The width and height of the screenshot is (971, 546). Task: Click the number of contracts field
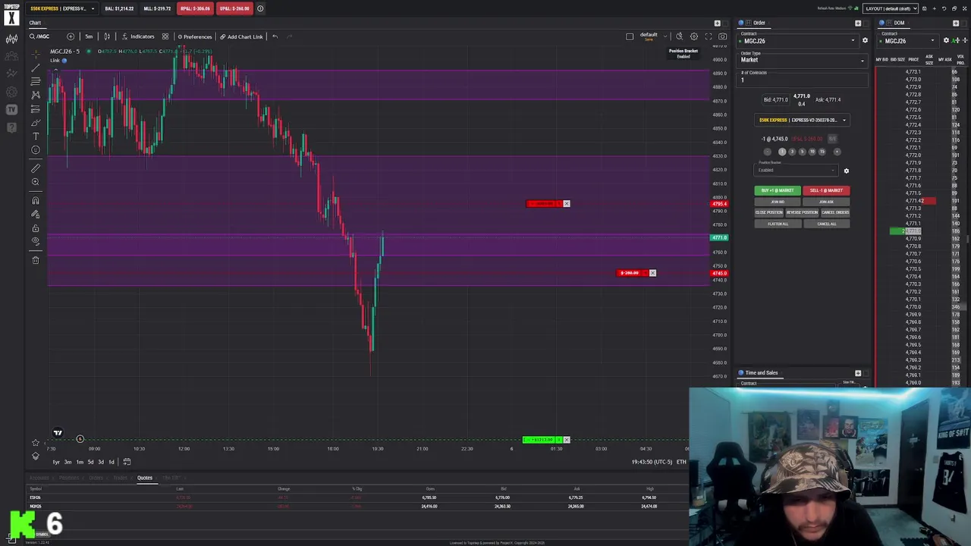803,79
